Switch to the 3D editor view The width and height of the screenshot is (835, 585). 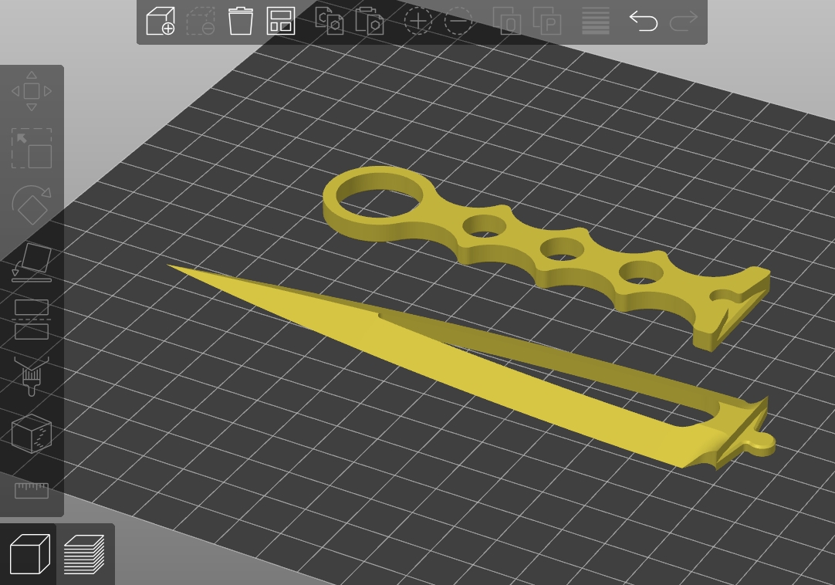click(30, 555)
